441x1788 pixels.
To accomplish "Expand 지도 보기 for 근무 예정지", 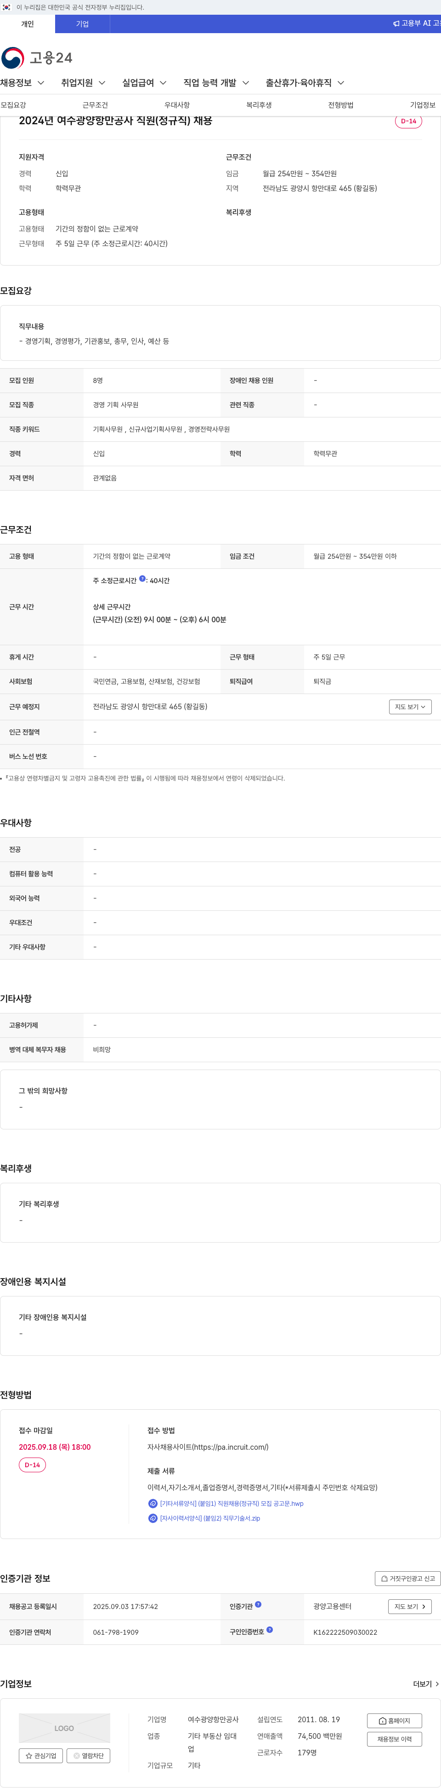I will click(410, 706).
